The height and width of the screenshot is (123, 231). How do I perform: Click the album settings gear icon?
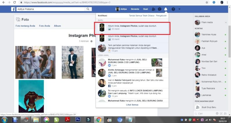coord(92,41)
